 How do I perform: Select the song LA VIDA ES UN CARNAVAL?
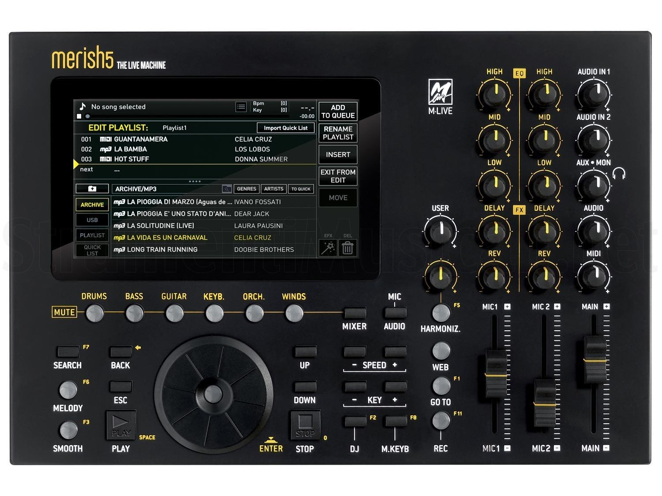[167, 238]
